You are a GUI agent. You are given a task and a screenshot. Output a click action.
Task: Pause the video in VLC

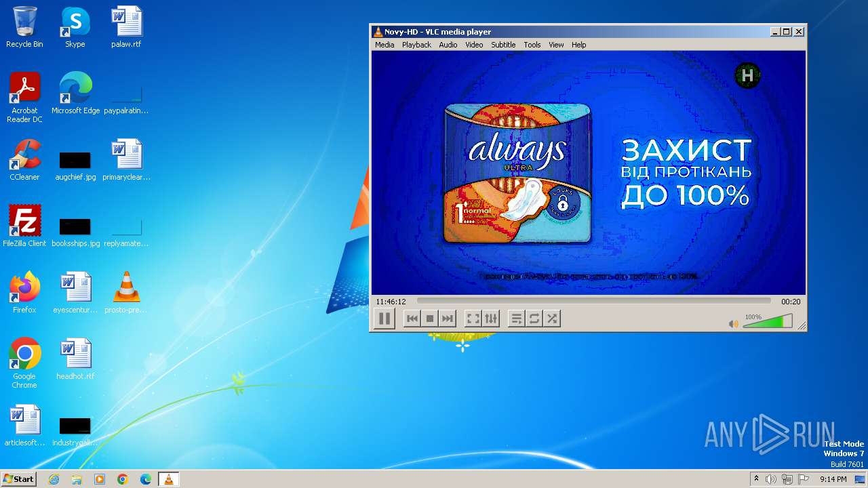click(384, 319)
